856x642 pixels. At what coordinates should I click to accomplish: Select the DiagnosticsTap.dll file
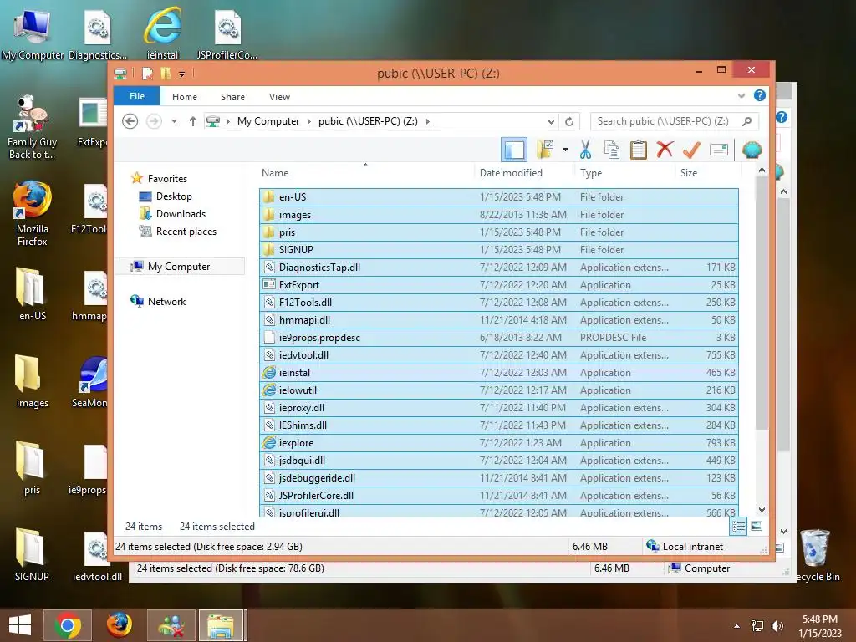tap(499, 267)
